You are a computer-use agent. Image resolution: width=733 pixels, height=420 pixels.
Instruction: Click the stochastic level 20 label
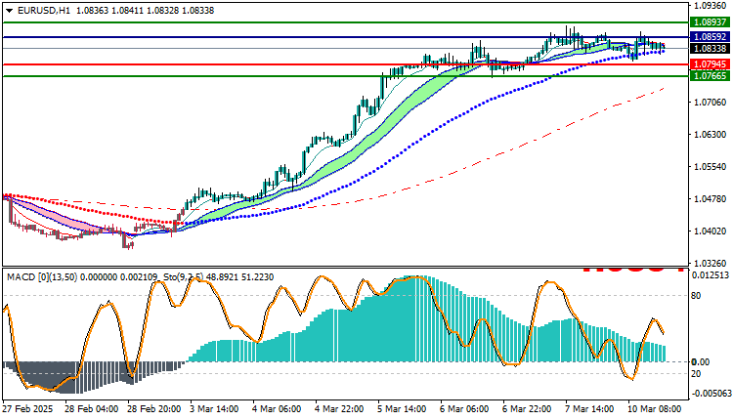696,374
